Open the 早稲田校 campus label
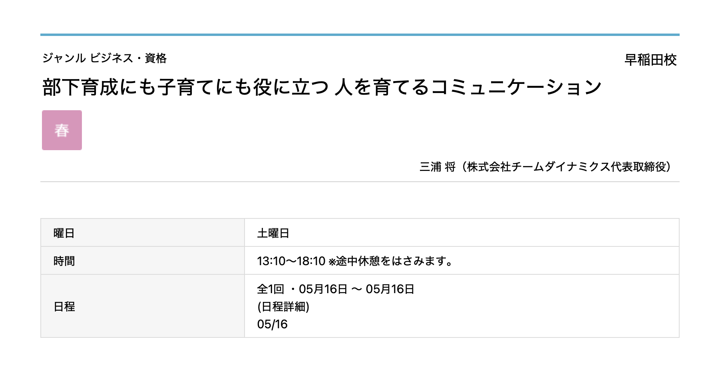Viewport: 708px width, 369px height. 650,60
